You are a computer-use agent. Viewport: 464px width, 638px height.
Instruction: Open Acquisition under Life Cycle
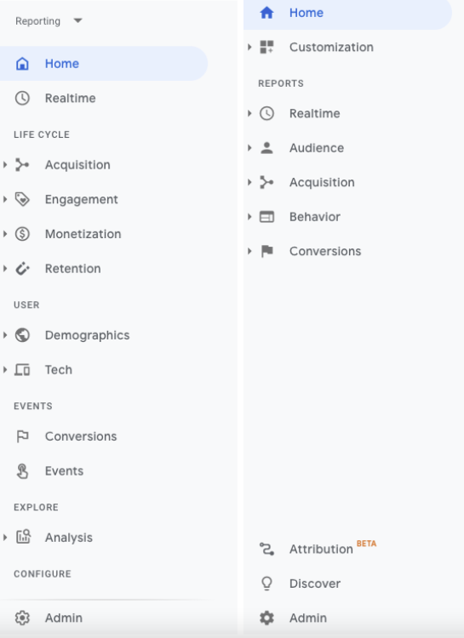click(77, 165)
